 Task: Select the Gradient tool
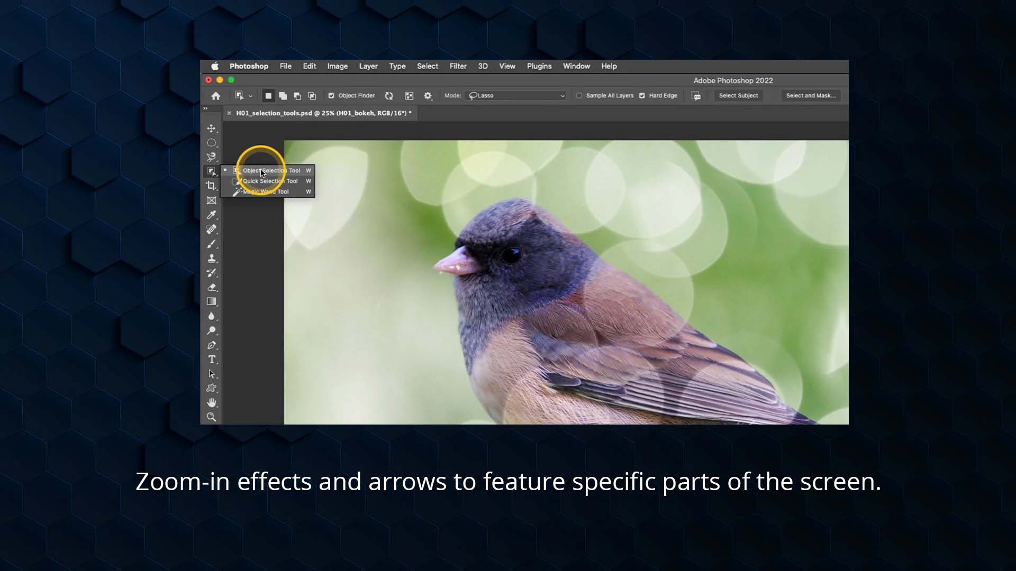[212, 301]
